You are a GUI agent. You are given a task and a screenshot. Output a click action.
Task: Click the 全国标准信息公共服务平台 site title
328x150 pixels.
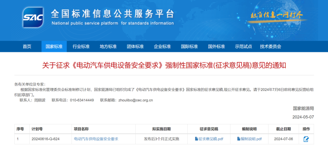pos(112,14)
